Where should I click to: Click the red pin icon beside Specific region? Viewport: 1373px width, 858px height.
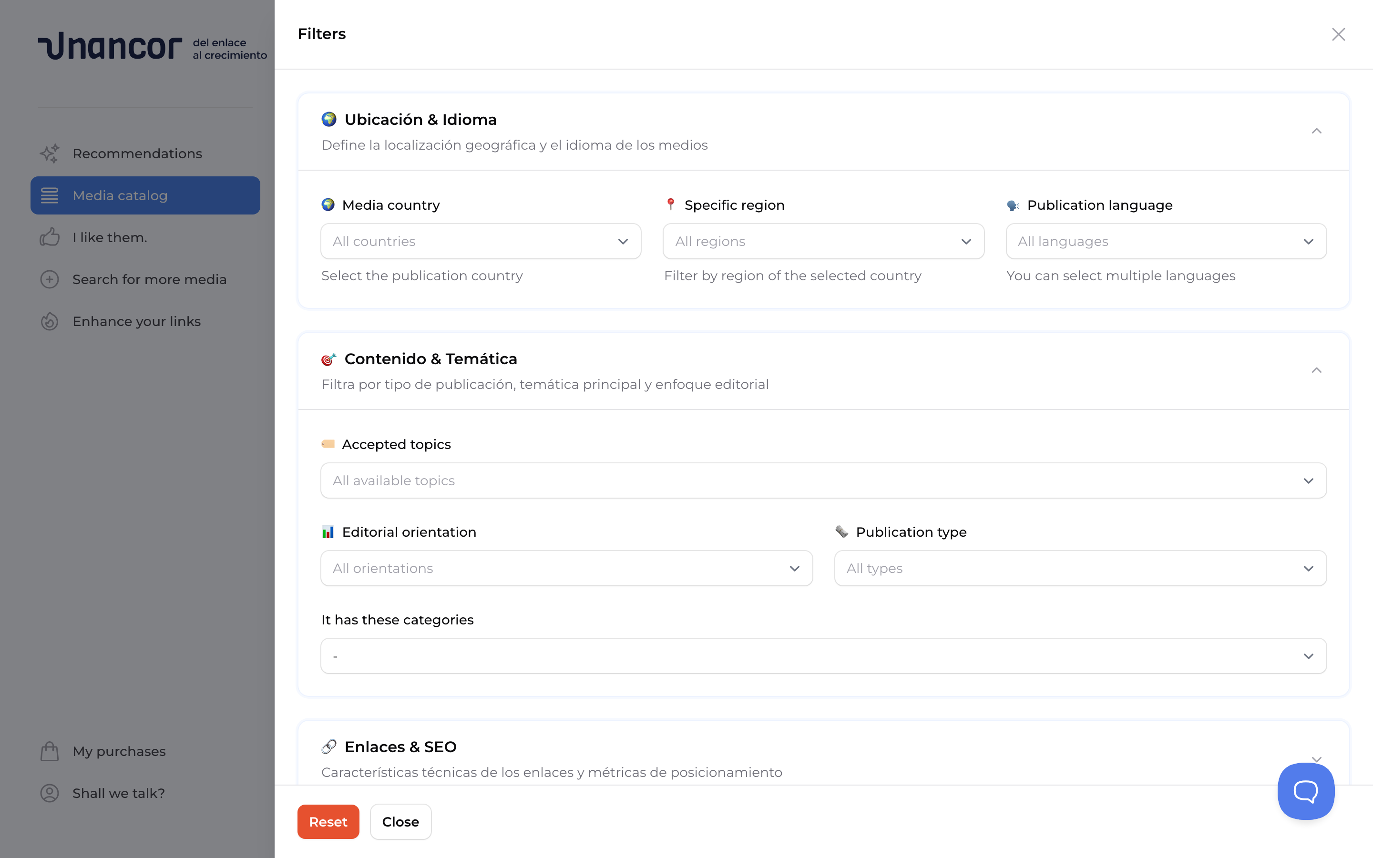click(x=671, y=204)
